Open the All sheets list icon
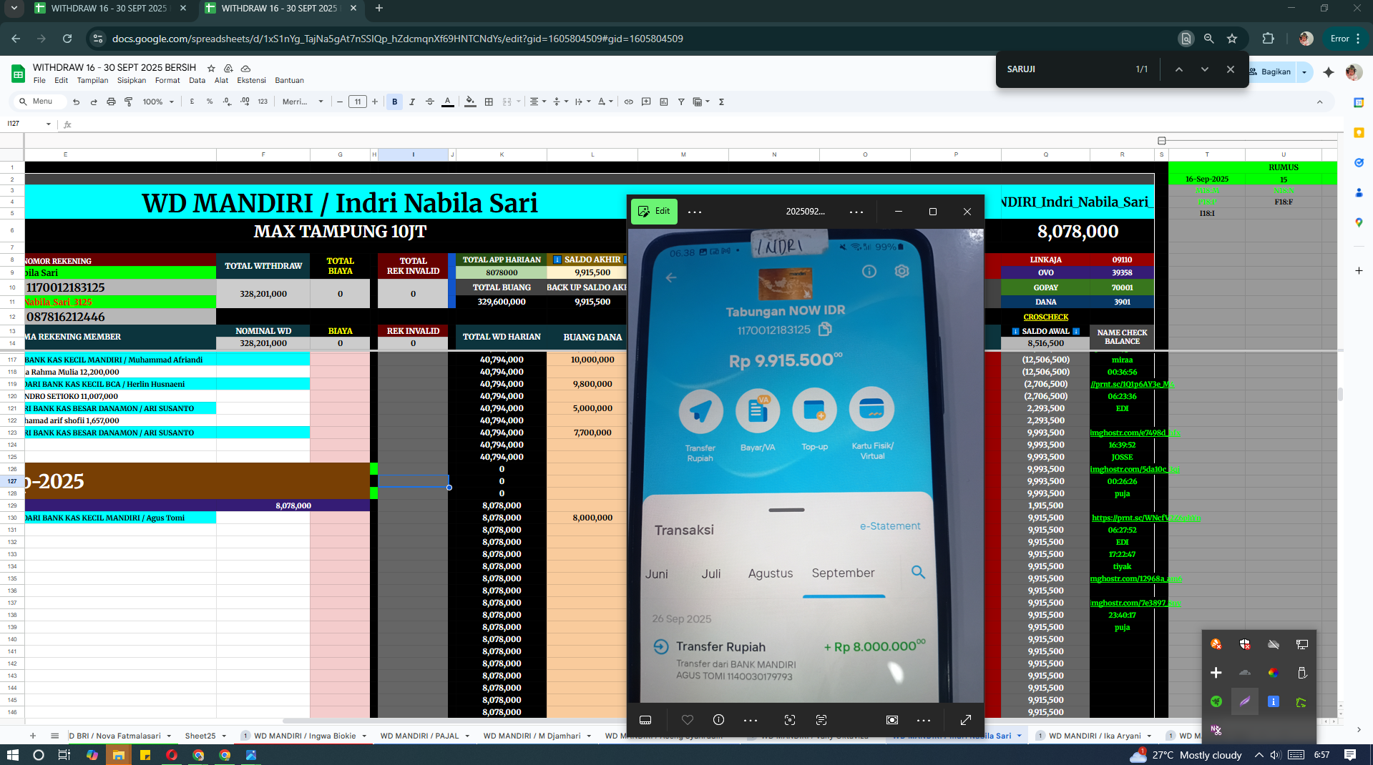Screen dimensions: 1373x765 [x=54, y=736]
